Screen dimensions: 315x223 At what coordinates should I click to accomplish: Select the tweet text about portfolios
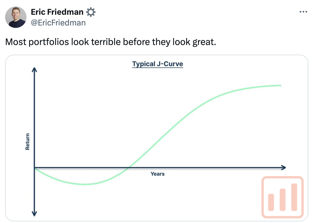(110, 42)
